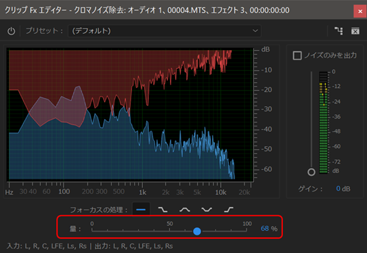Click the delete preset icon beside routing icon
The width and height of the screenshot is (367, 253).
pos(355,31)
